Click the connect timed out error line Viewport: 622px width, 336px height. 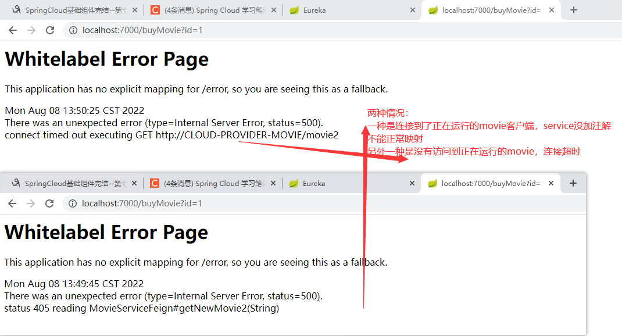171,135
